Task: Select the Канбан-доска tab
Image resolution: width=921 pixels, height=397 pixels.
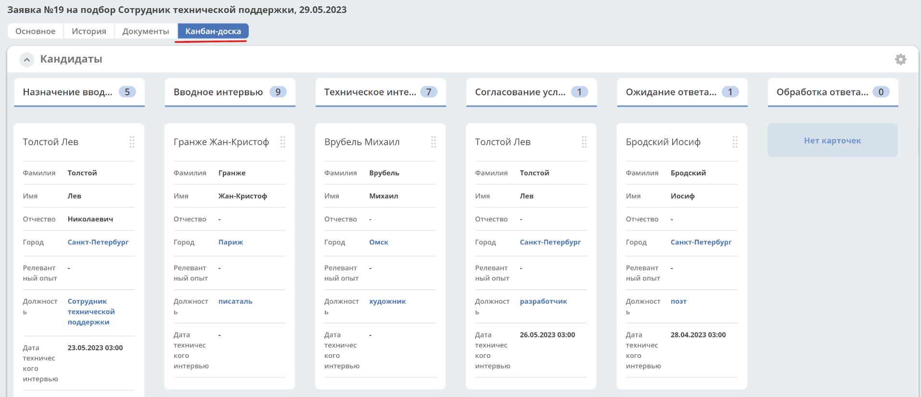Action: pyautogui.click(x=213, y=31)
